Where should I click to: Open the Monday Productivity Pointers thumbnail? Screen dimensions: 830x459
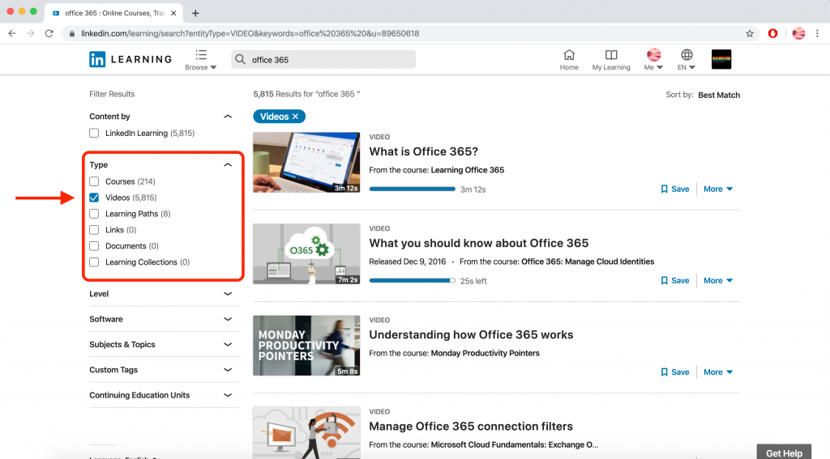(x=306, y=346)
